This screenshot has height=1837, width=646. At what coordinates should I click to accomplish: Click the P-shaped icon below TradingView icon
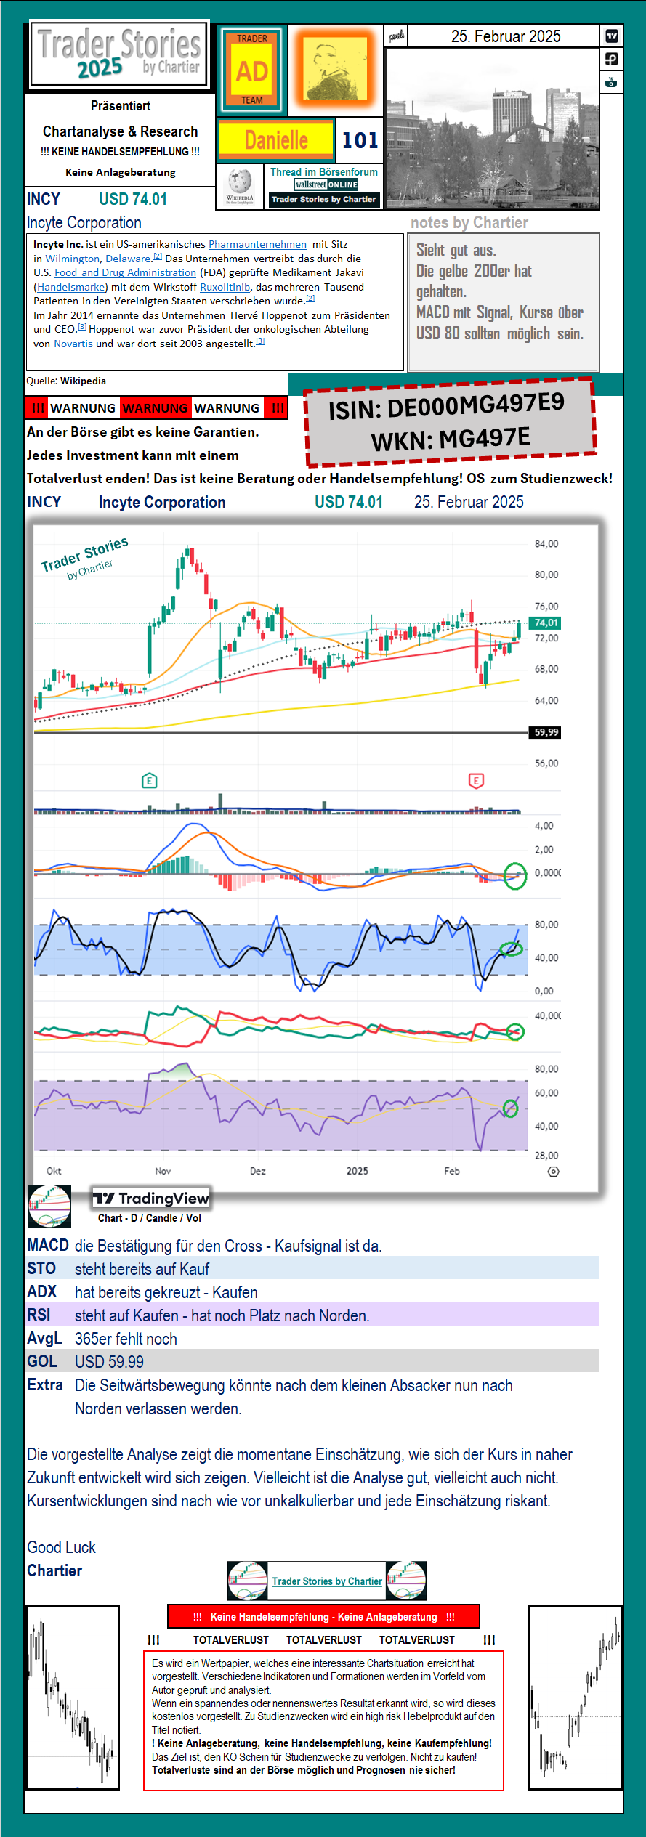(612, 59)
